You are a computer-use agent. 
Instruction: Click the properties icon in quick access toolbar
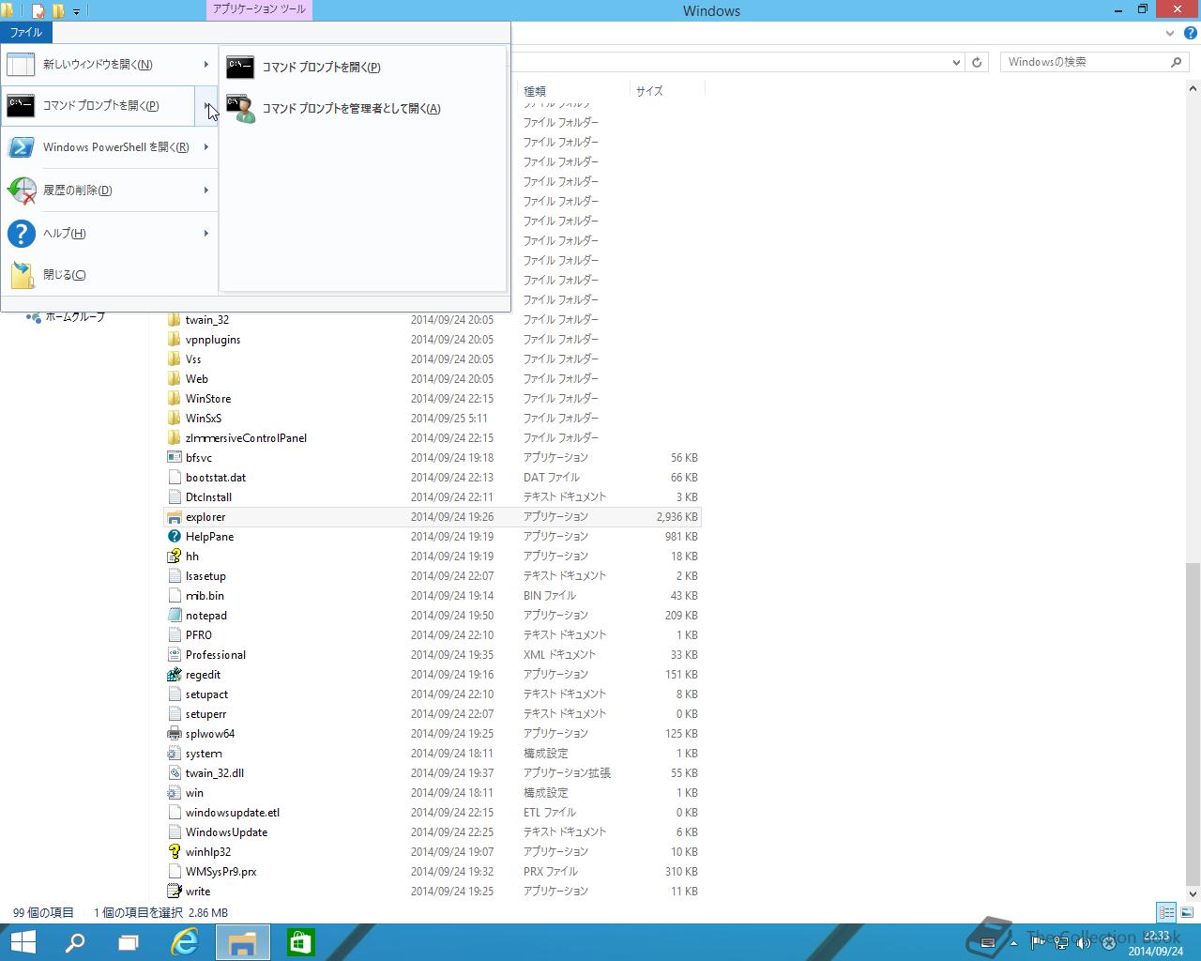[x=38, y=11]
